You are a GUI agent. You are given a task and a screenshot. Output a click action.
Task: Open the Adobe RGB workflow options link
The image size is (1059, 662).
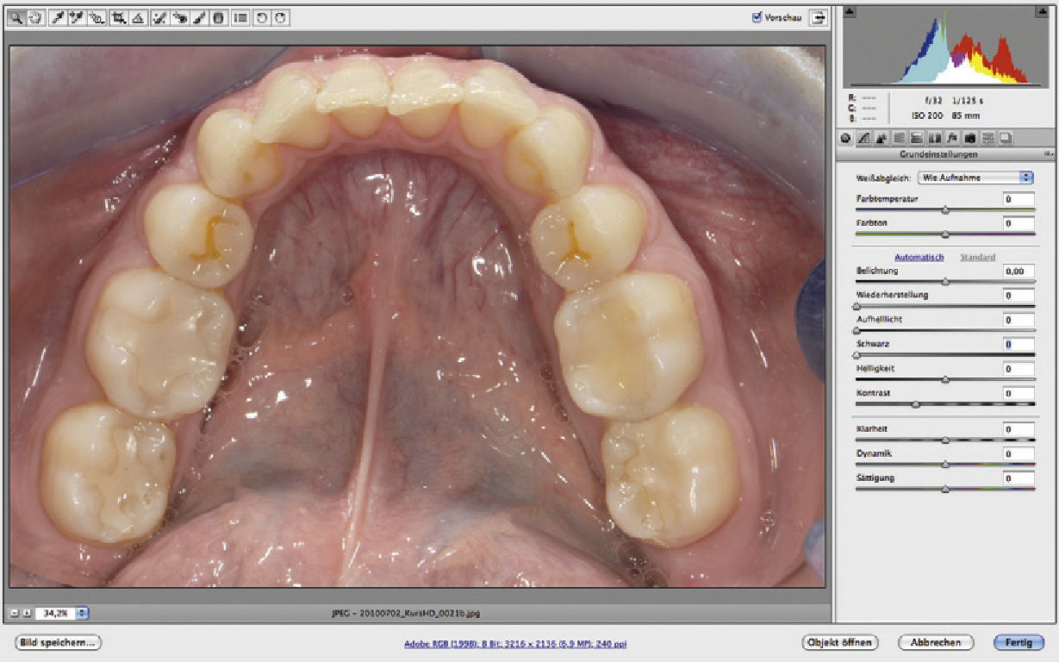point(517,644)
